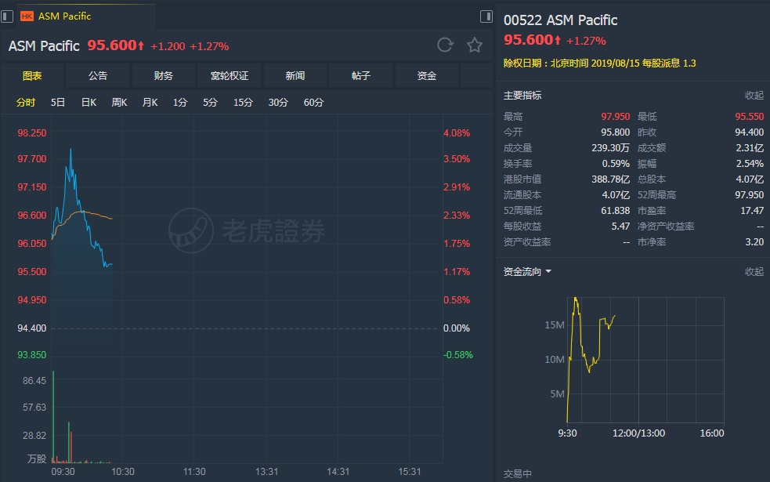Click the tallest opening volume bar
770x482 pixels.
53,415
